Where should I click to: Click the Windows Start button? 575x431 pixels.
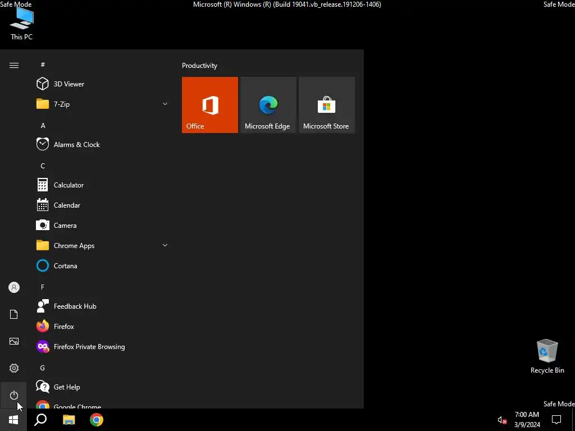pyautogui.click(x=13, y=420)
